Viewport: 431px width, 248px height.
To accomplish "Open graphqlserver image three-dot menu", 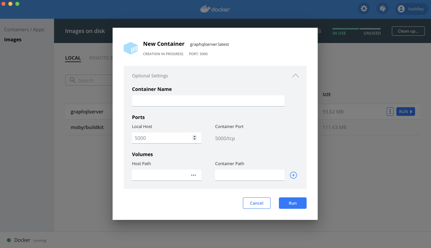I will click(390, 112).
